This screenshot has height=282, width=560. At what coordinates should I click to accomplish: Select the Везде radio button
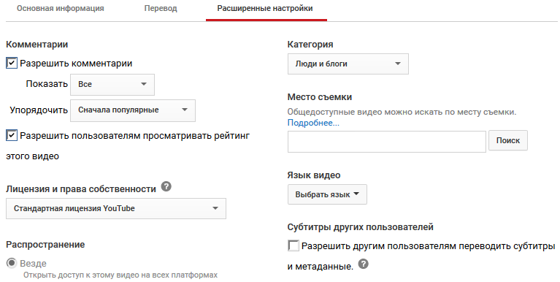tap(12, 264)
